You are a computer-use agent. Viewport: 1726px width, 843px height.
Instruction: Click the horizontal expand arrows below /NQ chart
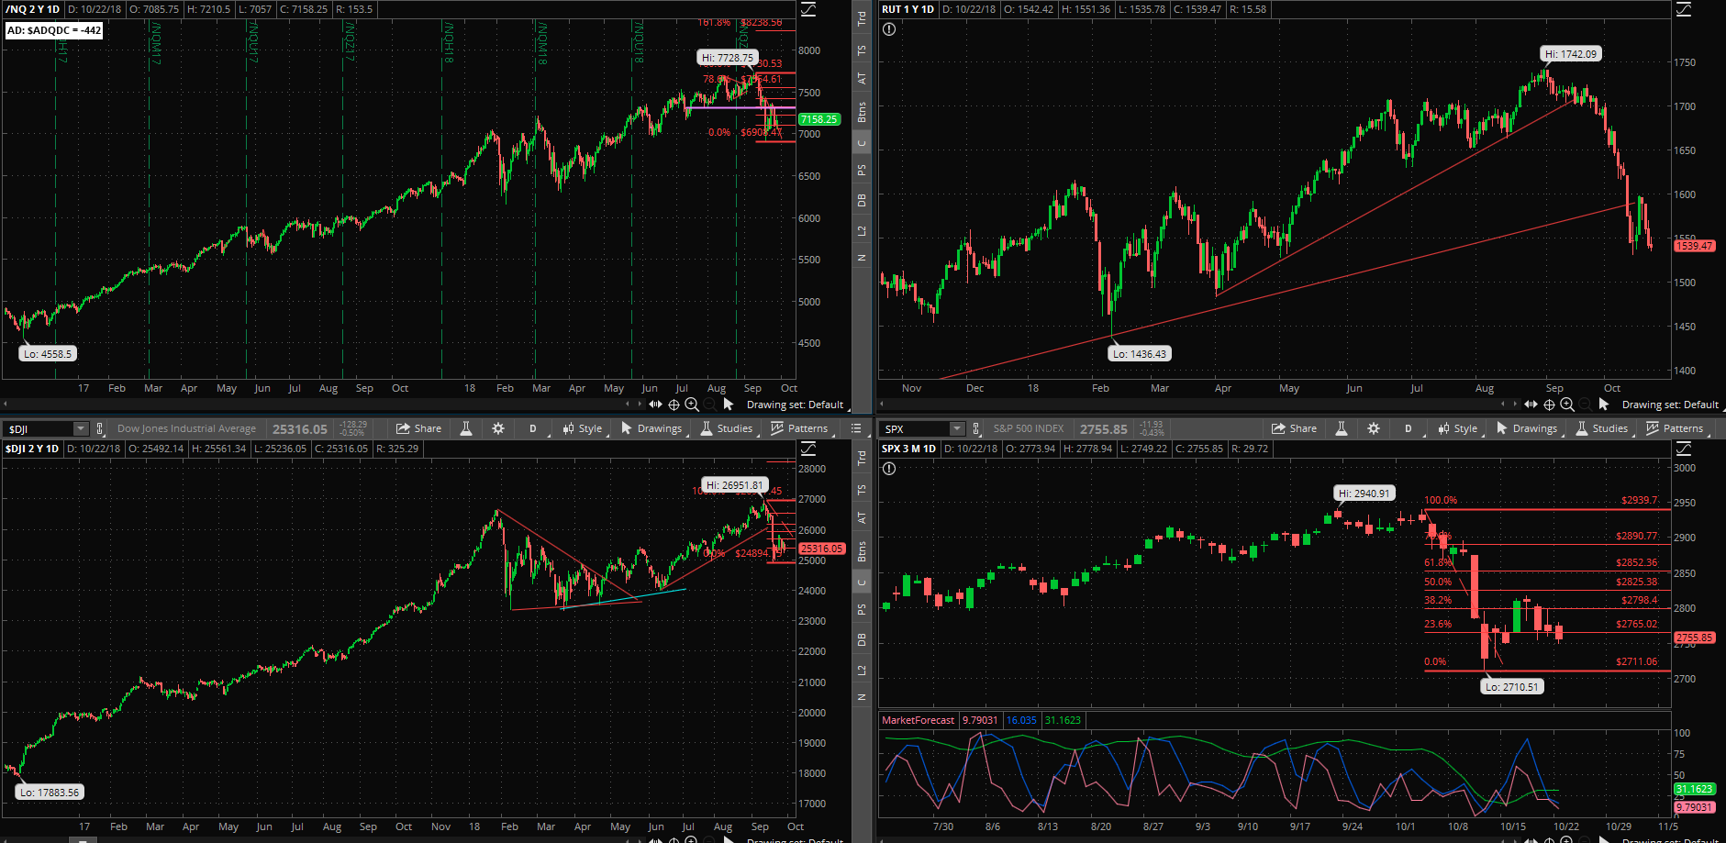(655, 405)
